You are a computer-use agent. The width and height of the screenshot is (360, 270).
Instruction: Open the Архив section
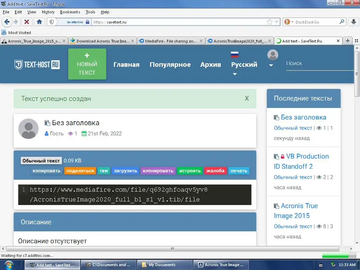coord(211,65)
